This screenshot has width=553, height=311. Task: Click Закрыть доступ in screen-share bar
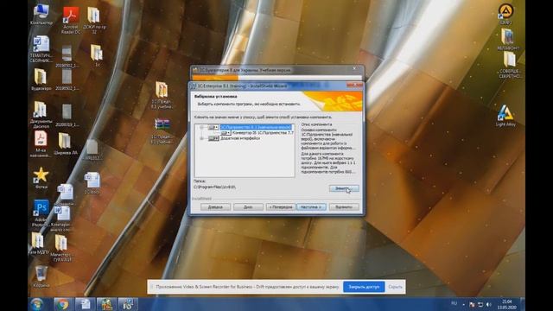(x=364, y=287)
